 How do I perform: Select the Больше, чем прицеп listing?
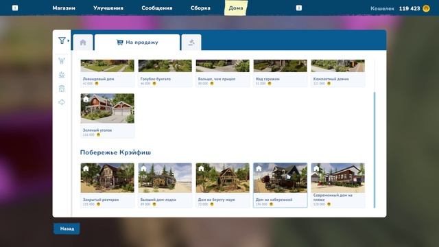click(222, 73)
